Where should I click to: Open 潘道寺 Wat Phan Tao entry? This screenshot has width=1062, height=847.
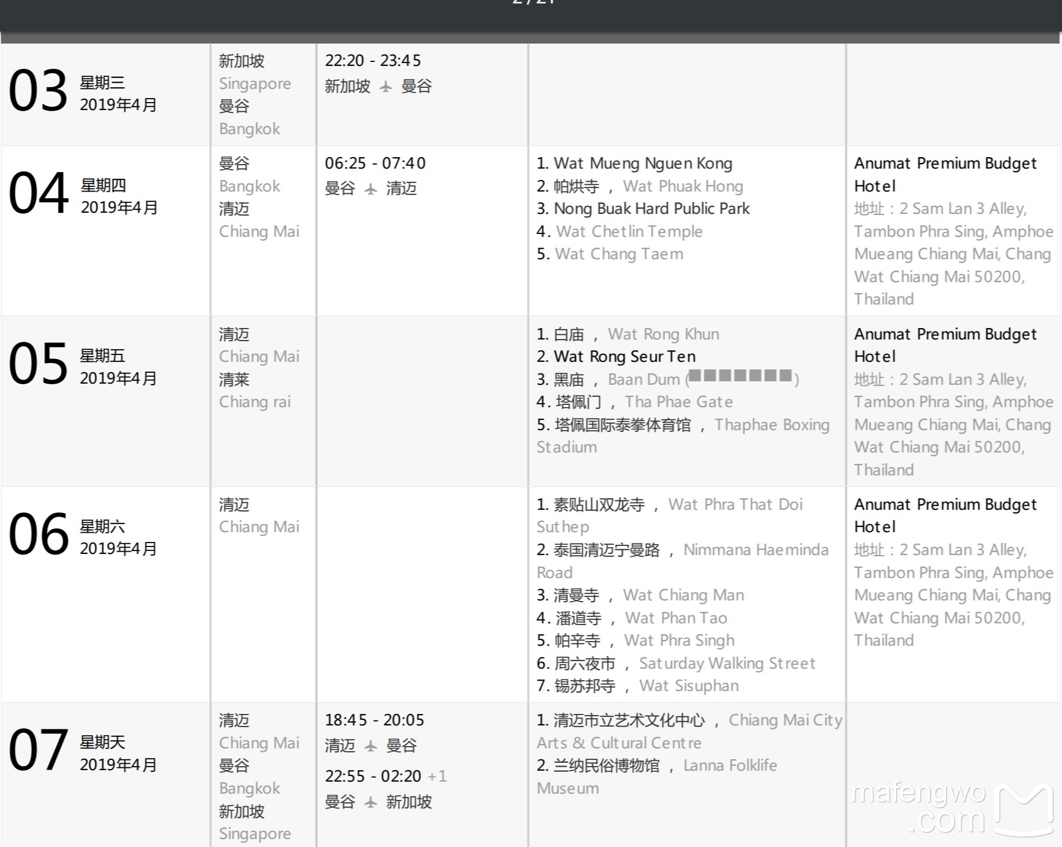click(632, 618)
